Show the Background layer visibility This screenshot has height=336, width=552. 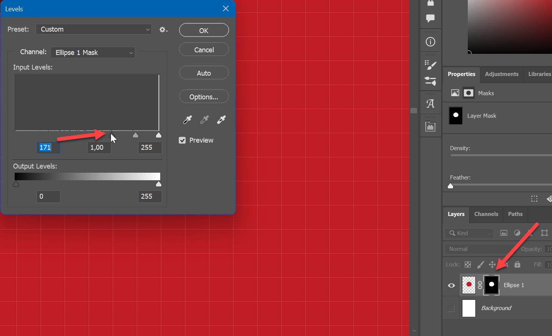451,308
